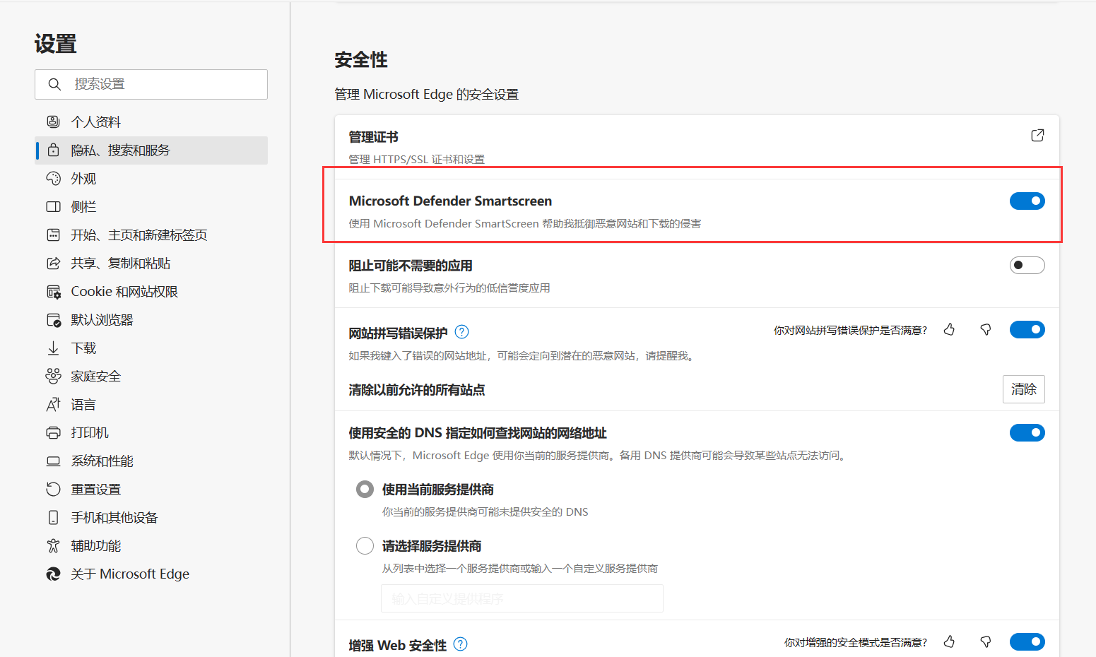Image resolution: width=1096 pixels, height=657 pixels.
Task: Give thumbs up for 增强的安全模式
Action: coord(949,641)
